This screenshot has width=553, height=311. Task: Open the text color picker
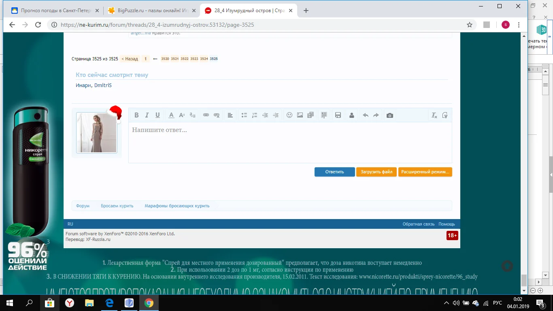[x=171, y=115]
